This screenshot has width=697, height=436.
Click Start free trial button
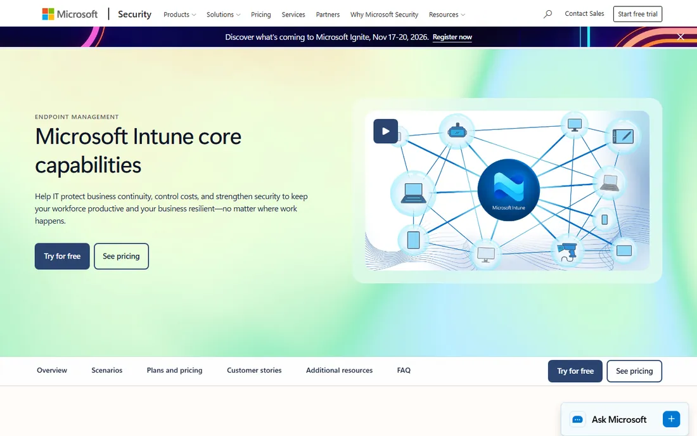[637, 14]
